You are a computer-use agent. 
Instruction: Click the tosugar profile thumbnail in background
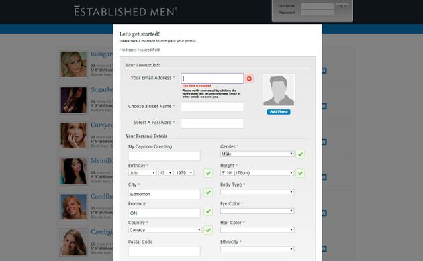click(73, 64)
